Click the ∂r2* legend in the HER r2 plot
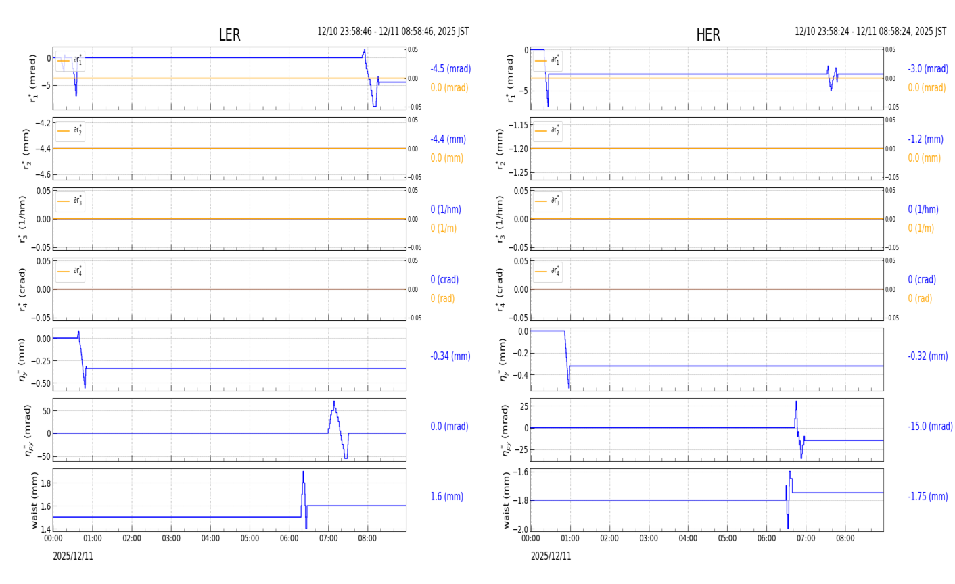This screenshot has width=955, height=584. click(x=548, y=131)
